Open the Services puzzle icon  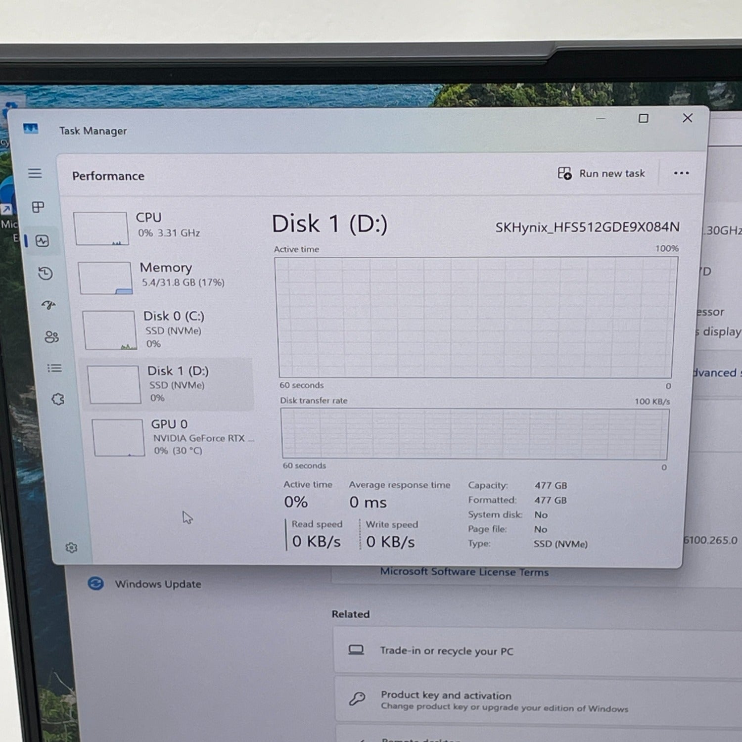tap(58, 399)
